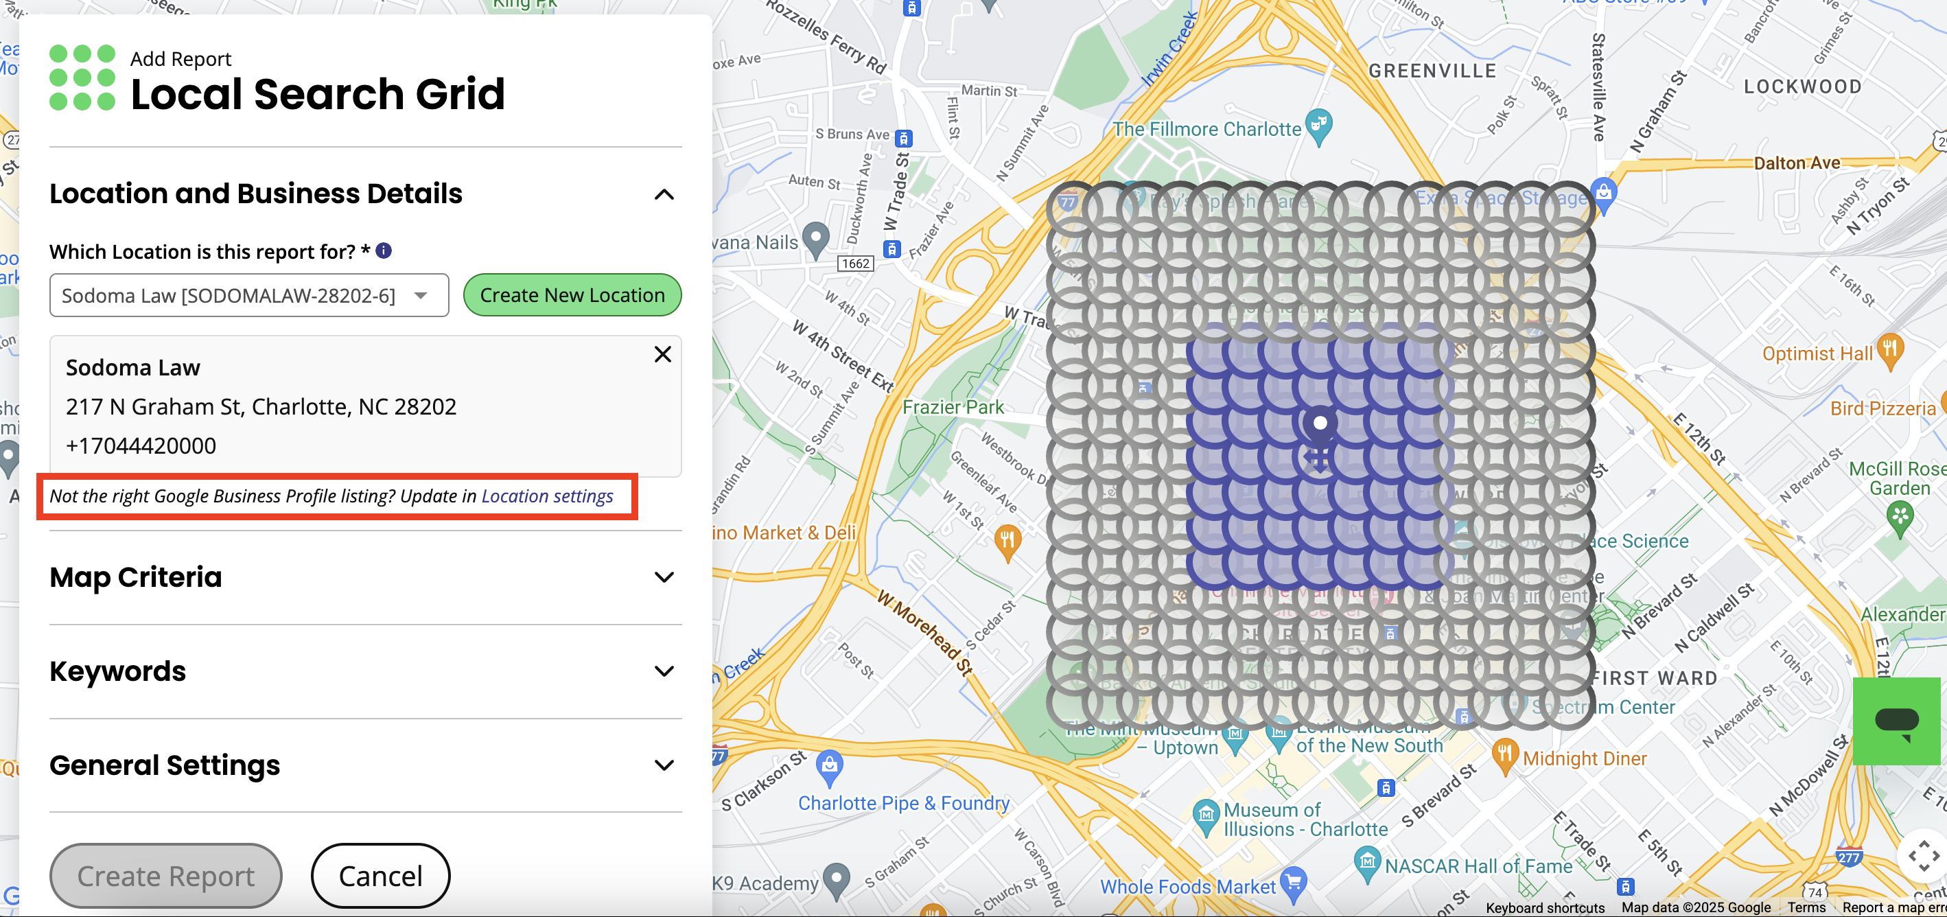The width and height of the screenshot is (1947, 917).
Task: Click the Midnight Diner restaurant marker
Action: tap(1505, 757)
